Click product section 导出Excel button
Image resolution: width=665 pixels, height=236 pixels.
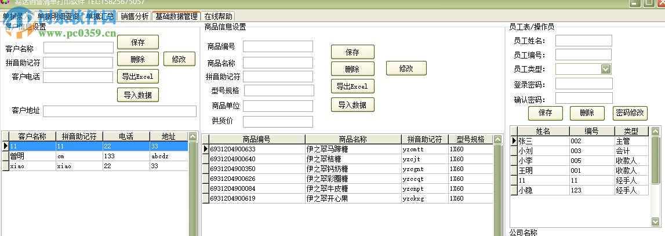pyautogui.click(x=353, y=86)
